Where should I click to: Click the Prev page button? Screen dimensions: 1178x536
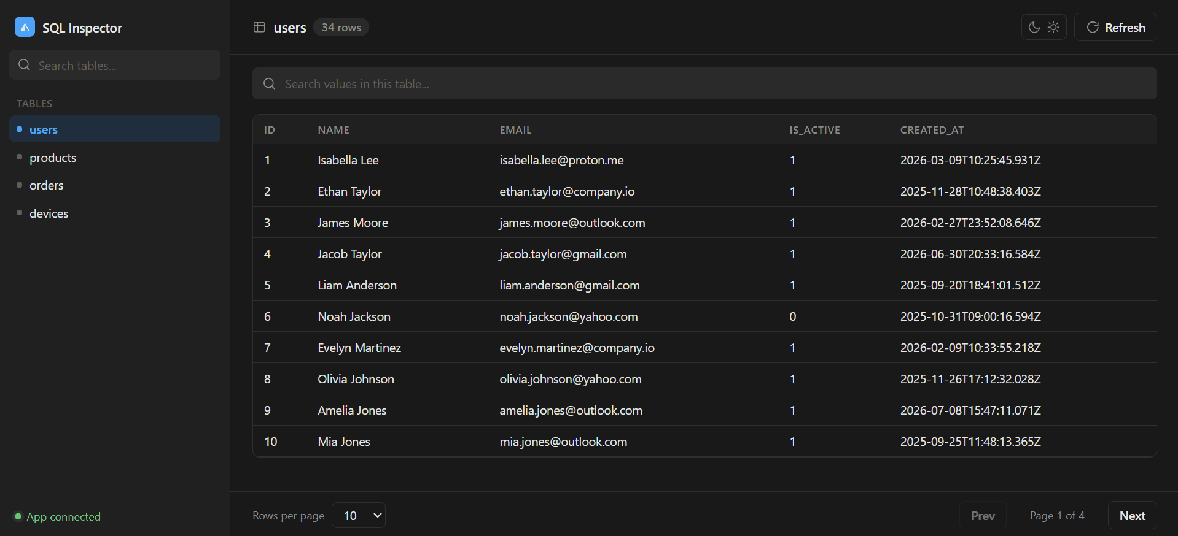tap(983, 515)
